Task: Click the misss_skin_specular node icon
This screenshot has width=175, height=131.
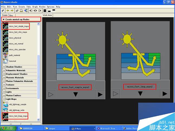Action: (x=5, y=49)
